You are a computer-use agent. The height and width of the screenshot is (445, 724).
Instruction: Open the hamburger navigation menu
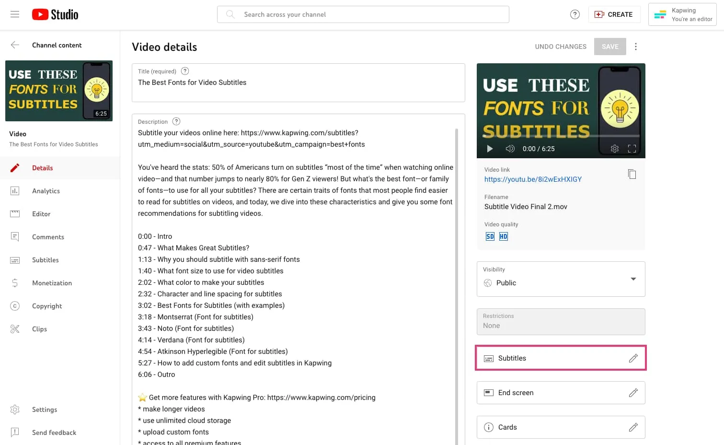pyautogui.click(x=15, y=14)
